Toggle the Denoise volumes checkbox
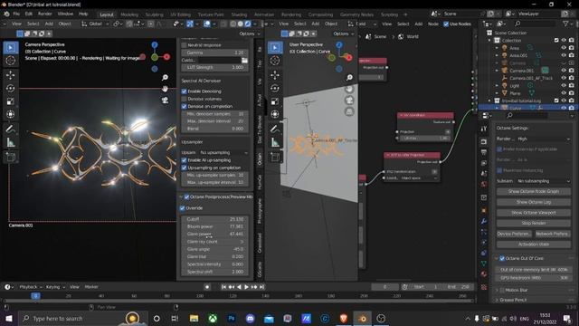Image resolution: width=579 pixels, height=326 pixels. click(184, 99)
